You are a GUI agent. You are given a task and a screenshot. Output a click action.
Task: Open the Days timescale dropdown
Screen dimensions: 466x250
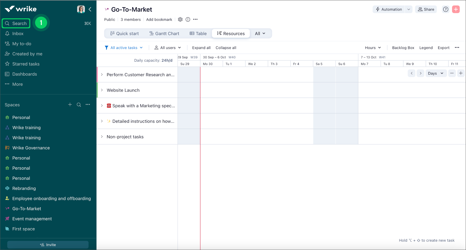point(436,73)
